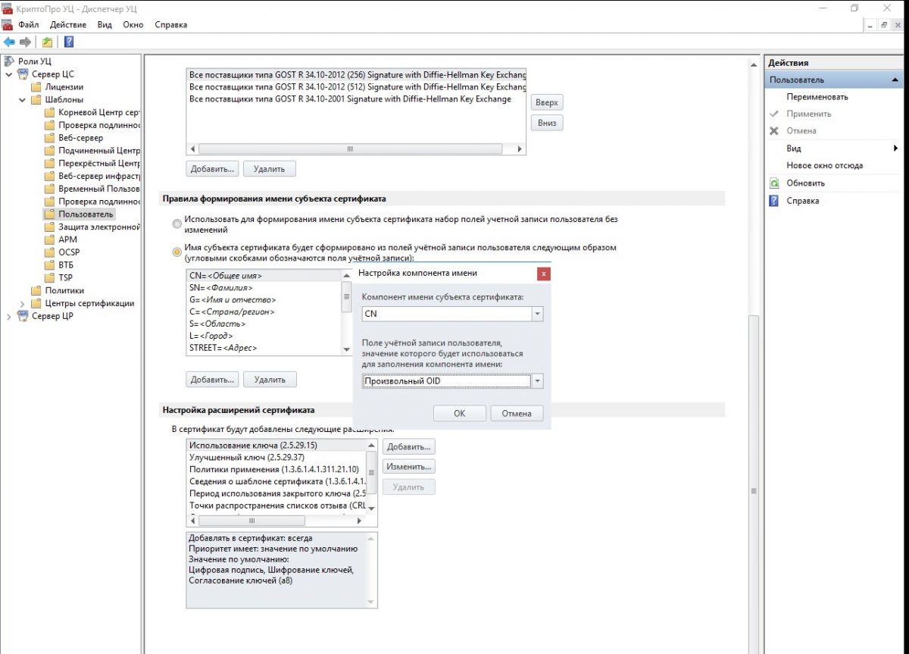The height and width of the screenshot is (654, 909).
Task: Click Новое окно отсюда action
Action: coord(824,165)
